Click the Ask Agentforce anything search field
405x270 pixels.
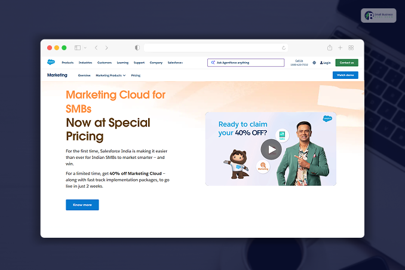[246, 63]
